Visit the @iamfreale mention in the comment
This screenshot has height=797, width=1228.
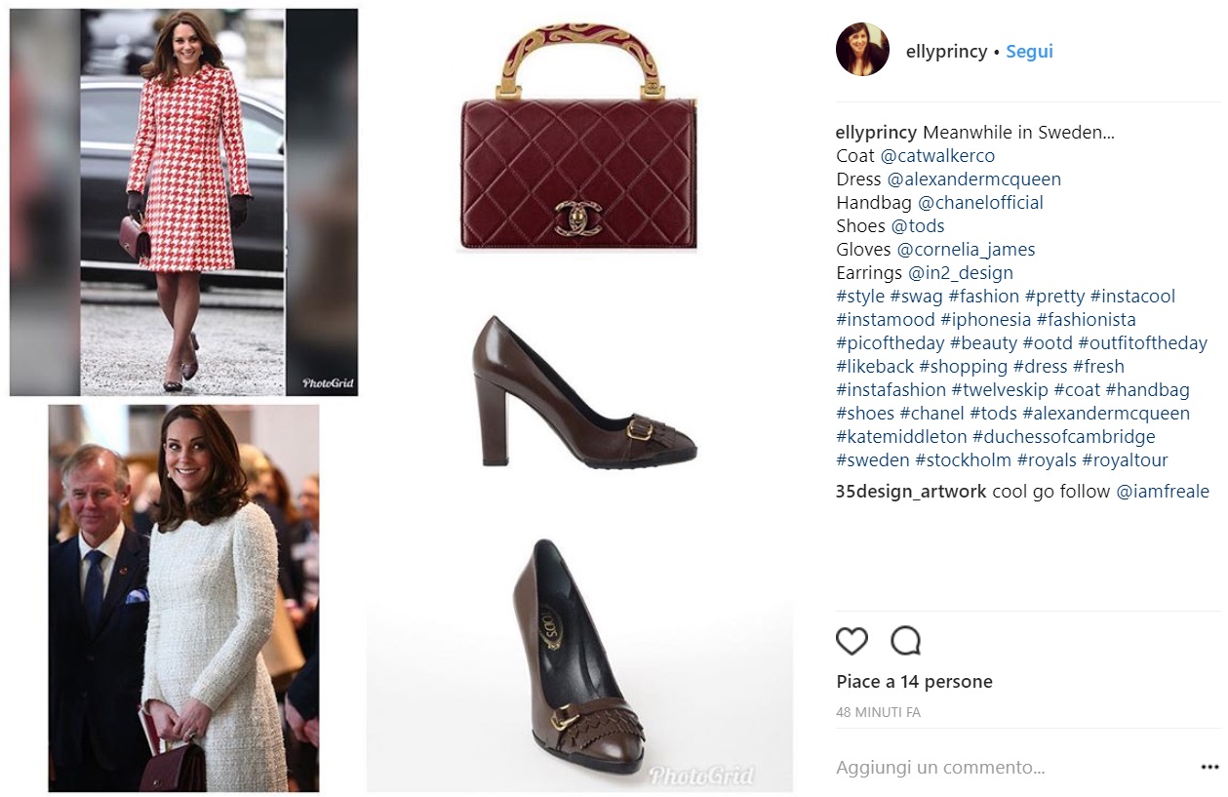1163,492
